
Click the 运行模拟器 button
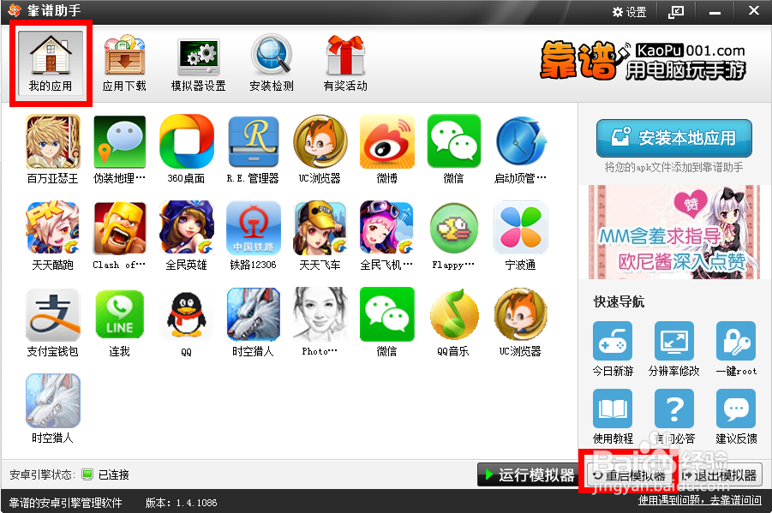pos(528,475)
